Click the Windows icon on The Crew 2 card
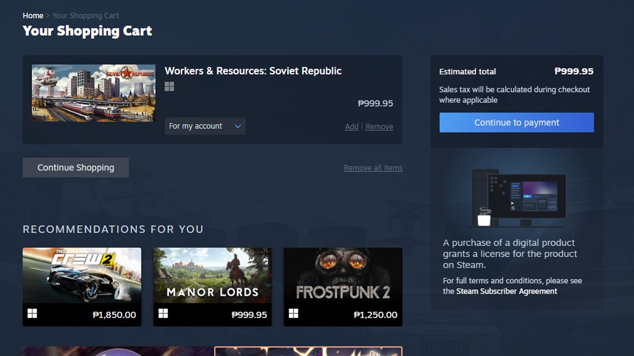The image size is (634, 356). (x=32, y=314)
